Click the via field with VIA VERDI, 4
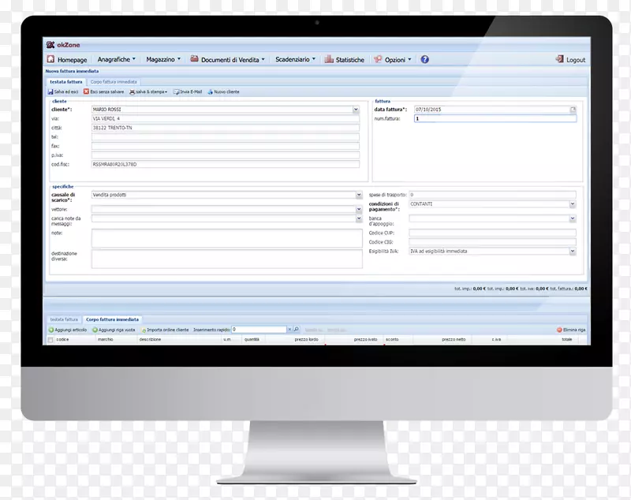The image size is (631, 500). (x=226, y=118)
